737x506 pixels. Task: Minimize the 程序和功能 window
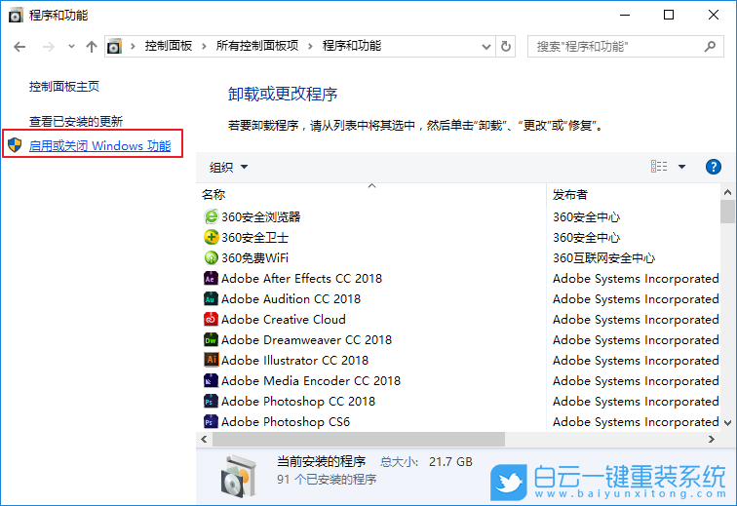coord(625,15)
